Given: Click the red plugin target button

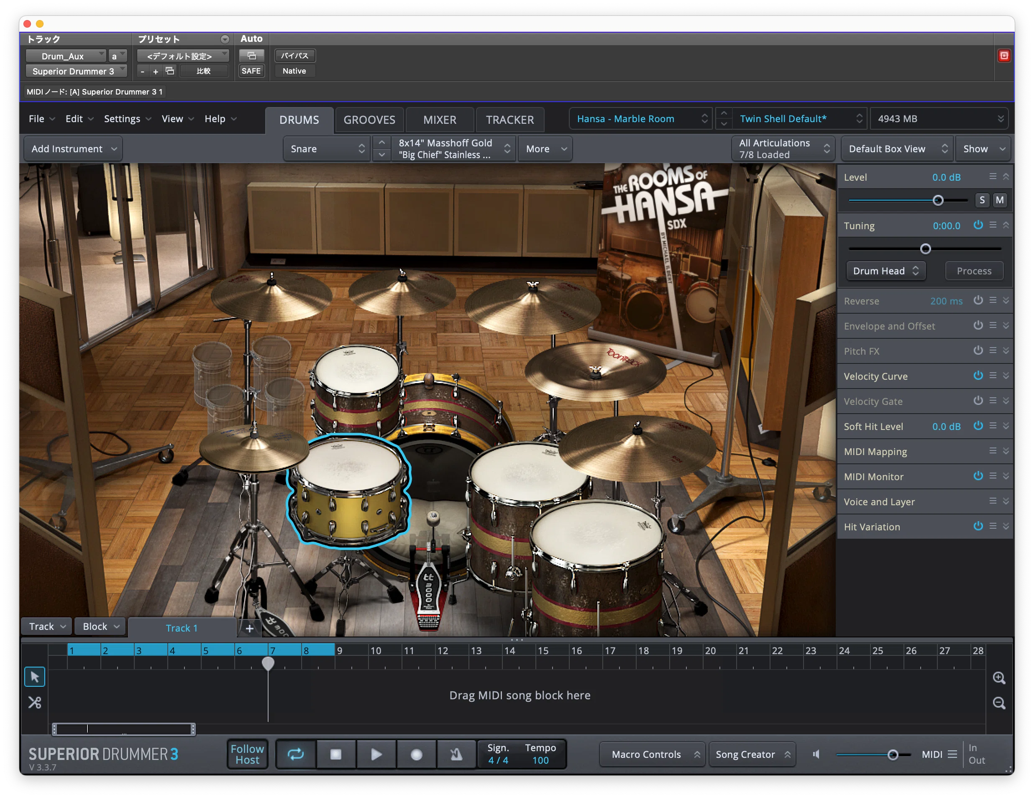Looking at the screenshot, I should [1004, 56].
